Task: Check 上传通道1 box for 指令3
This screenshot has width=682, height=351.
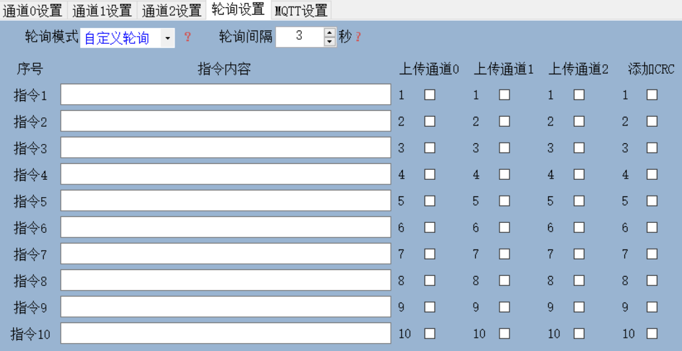Action: point(504,148)
